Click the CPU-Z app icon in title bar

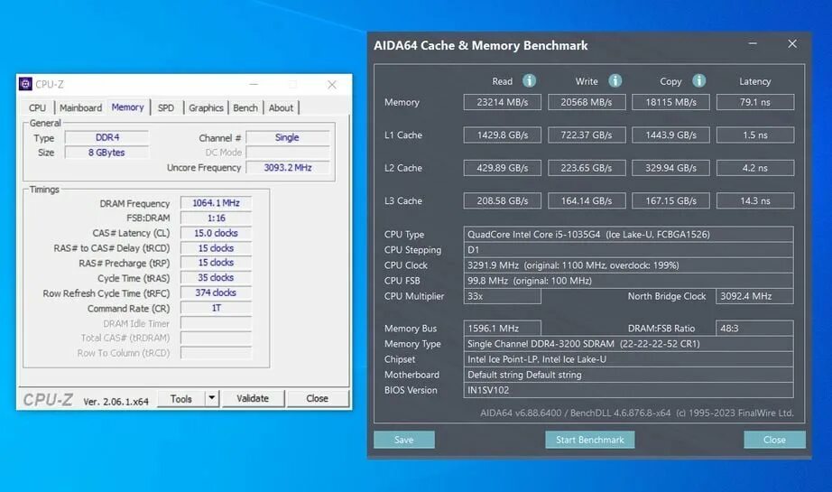pos(25,84)
